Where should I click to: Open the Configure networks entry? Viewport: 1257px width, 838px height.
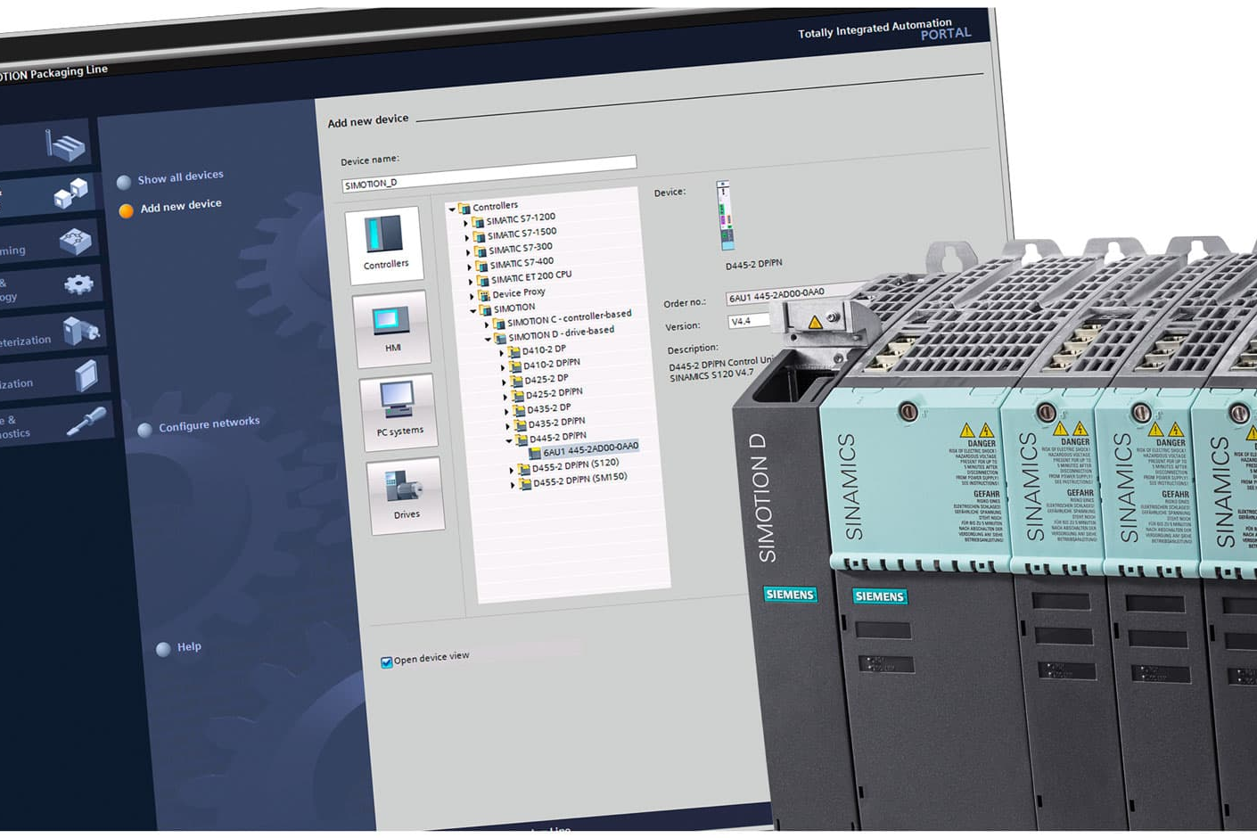coord(209,424)
